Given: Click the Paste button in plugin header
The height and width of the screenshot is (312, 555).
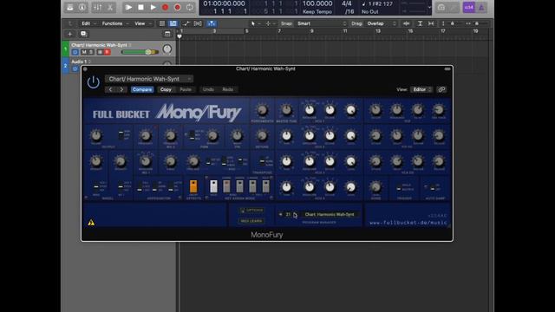Looking at the screenshot, I should point(186,89).
